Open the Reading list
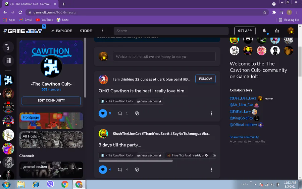The height and width of the screenshot is (189, 302). click(289, 20)
